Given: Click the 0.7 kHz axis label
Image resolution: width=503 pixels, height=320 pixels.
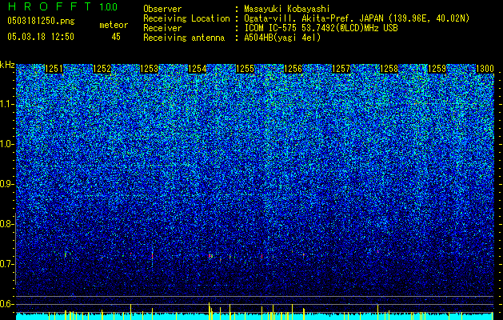Looking at the screenshot, I should (x=7, y=264).
